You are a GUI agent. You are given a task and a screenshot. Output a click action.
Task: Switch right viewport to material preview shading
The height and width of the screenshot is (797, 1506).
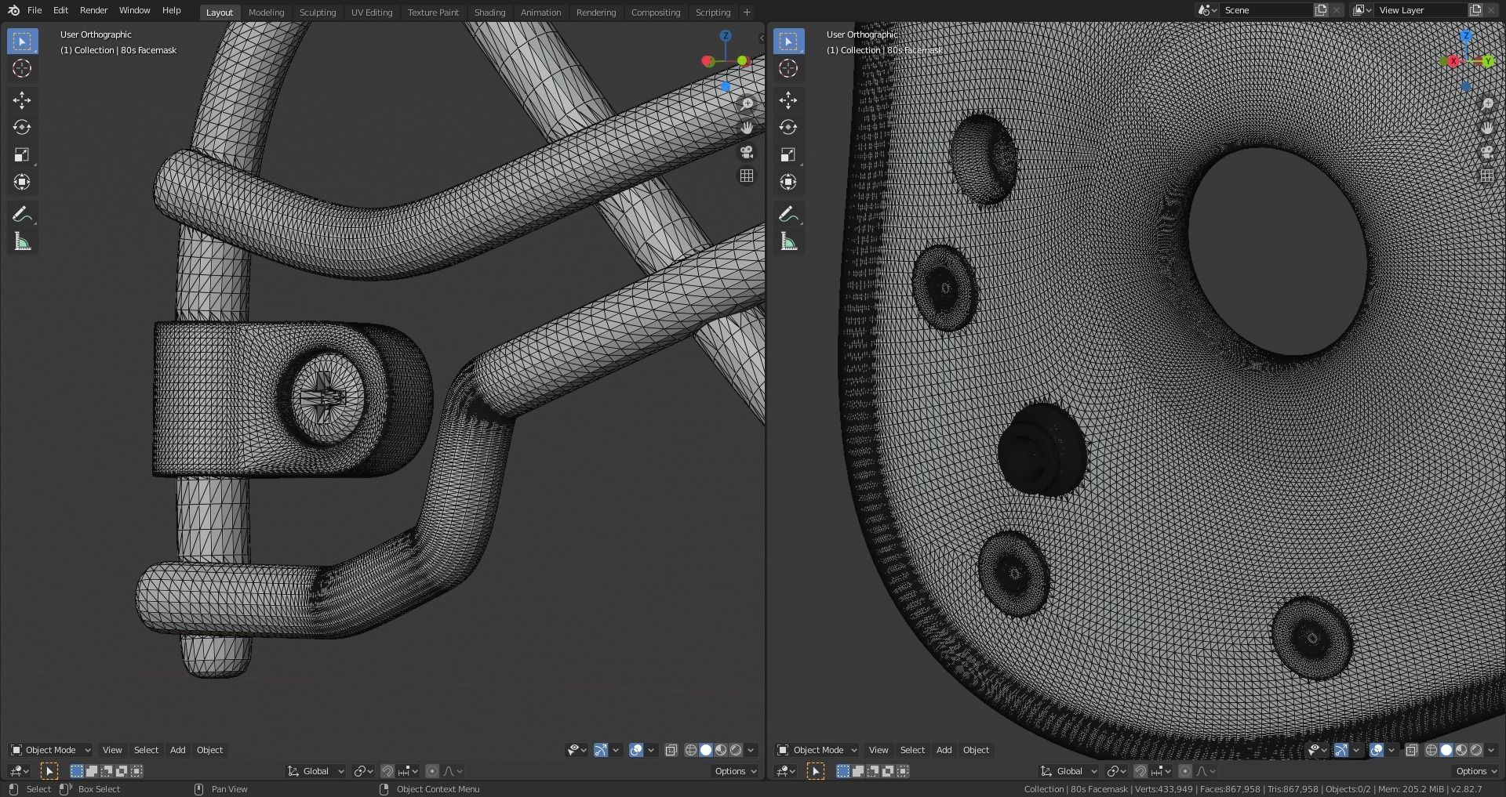click(1461, 750)
